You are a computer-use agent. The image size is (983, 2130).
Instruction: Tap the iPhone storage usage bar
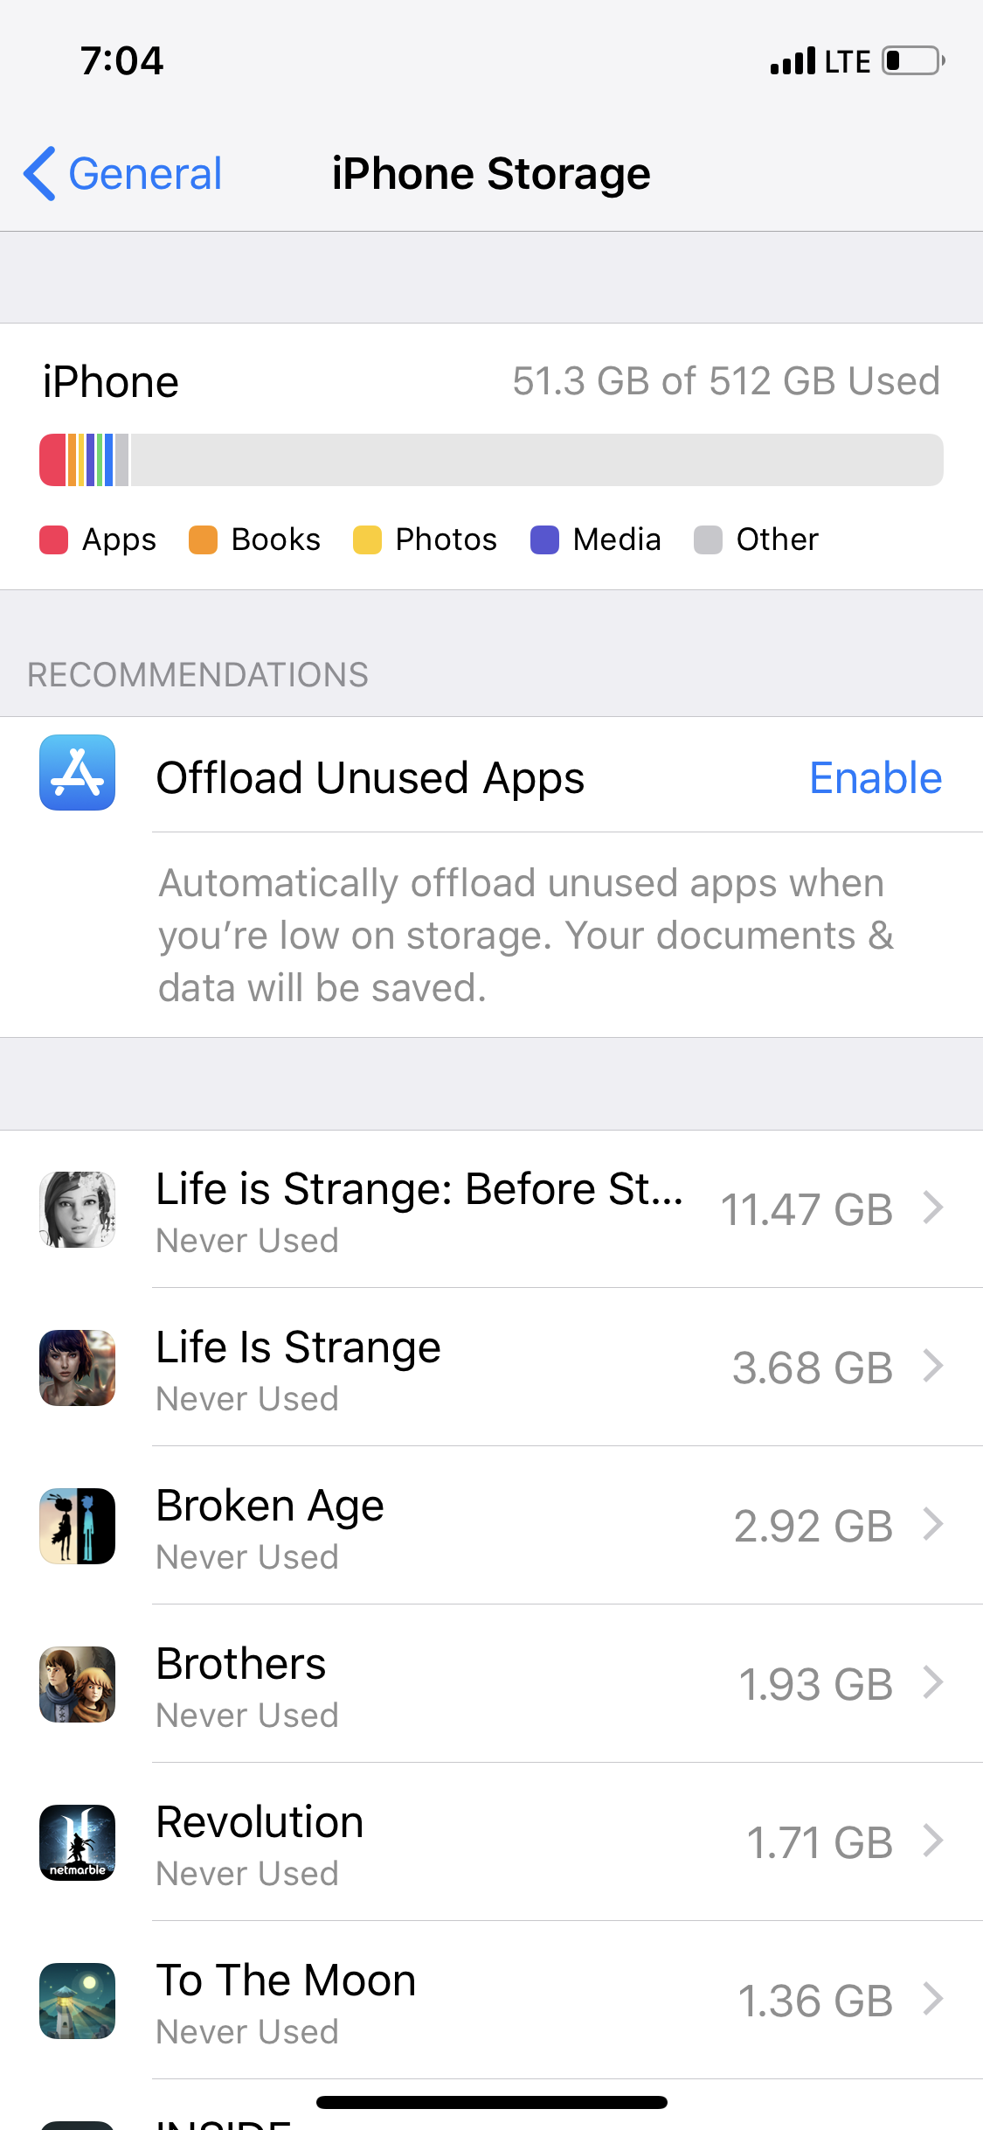(x=491, y=460)
